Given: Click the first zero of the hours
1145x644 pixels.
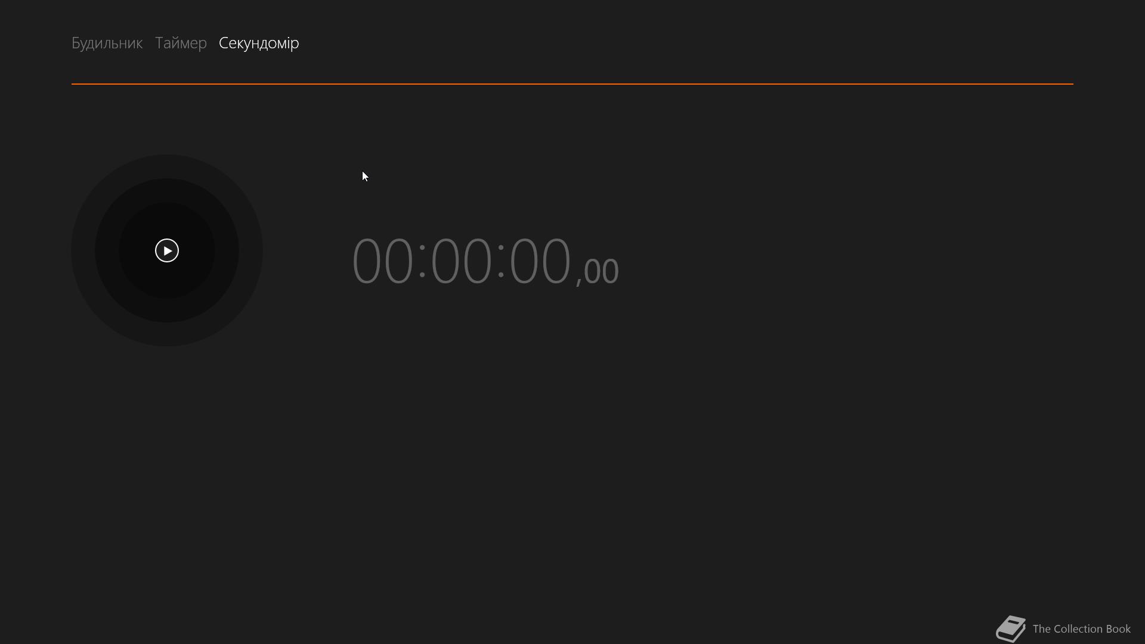Looking at the screenshot, I should tap(367, 261).
